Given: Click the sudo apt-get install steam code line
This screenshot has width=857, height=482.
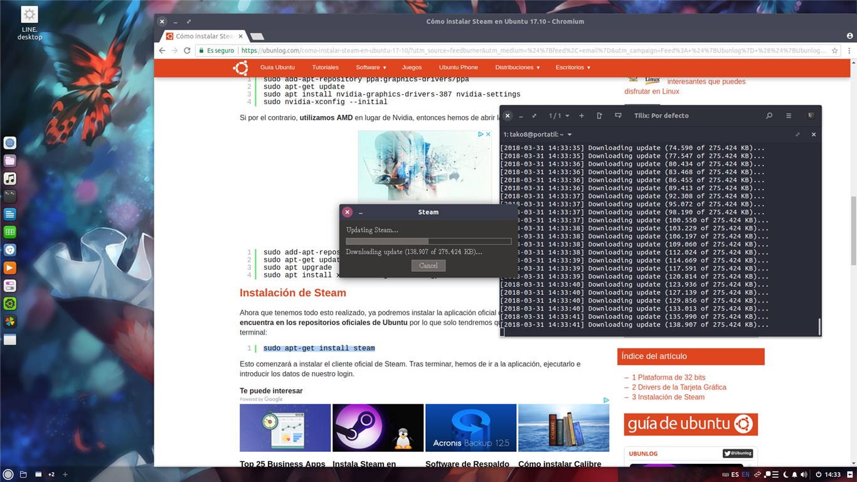Looking at the screenshot, I should (319, 348).
